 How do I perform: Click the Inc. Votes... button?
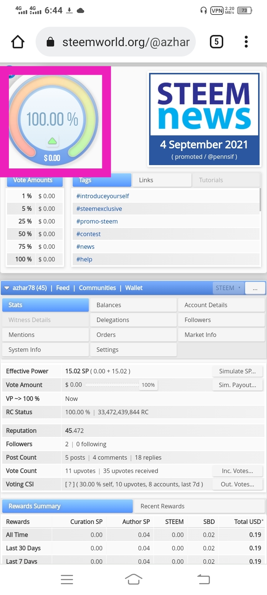pos(238,471)
